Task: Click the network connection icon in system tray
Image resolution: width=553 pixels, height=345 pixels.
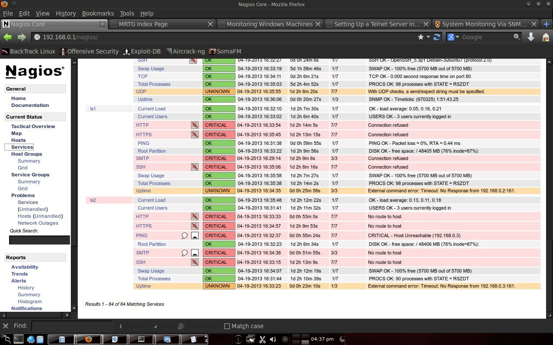Action: pos(250,339)
